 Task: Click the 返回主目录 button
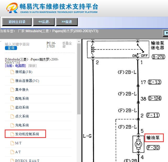17,22
